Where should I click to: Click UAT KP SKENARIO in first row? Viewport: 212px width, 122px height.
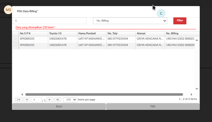coord(92,39)
